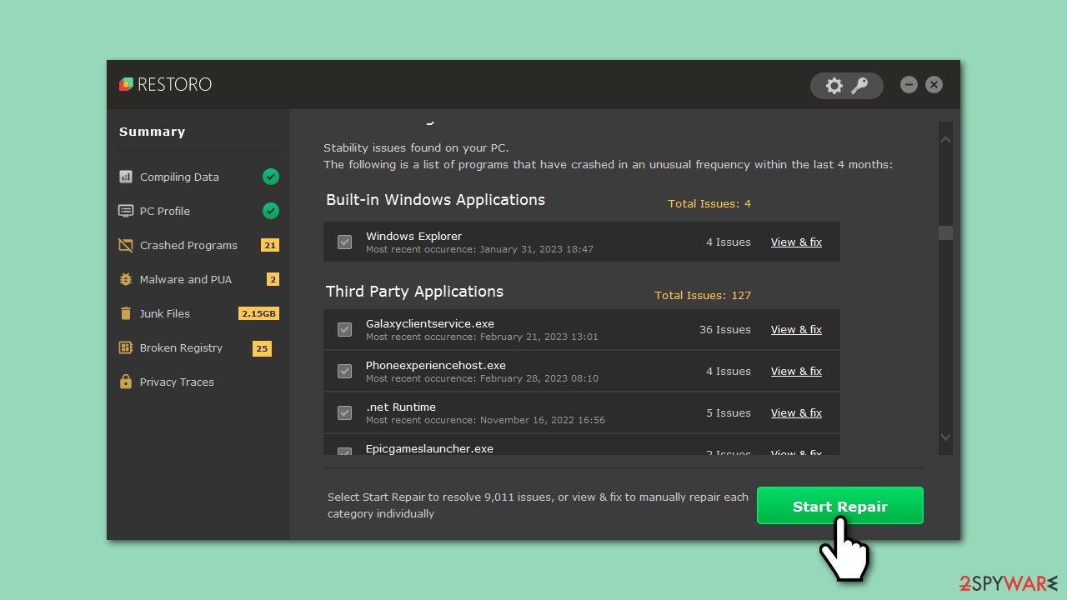
Task: Click the Malware and PUA bug icon
Action: (126, 279)
